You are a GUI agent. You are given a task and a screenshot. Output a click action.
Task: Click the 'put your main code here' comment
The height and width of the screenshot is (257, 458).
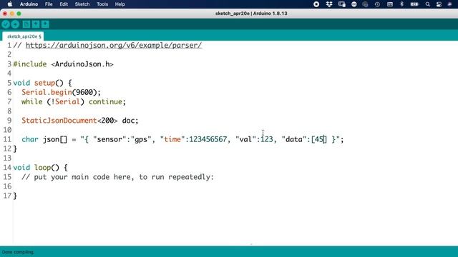tap(117, 177)
